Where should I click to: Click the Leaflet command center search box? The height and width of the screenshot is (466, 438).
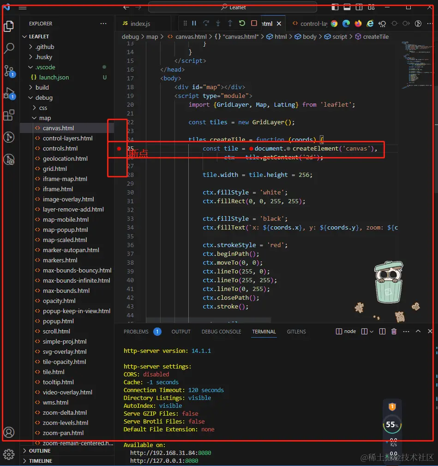(233, 7)
